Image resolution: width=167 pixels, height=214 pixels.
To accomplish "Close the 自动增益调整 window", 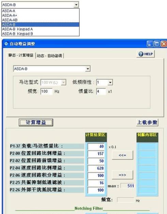I will pyautogui.click(x=164, y=44).
